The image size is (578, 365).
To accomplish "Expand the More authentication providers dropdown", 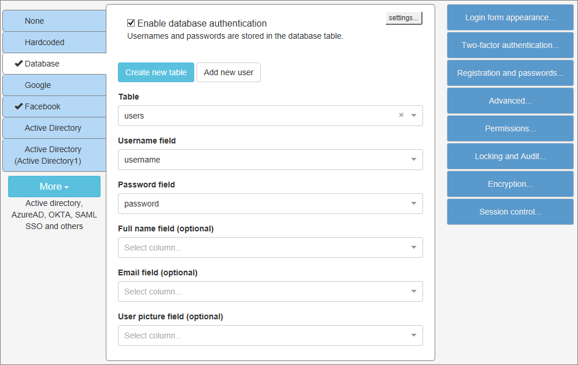I will pos(54,186).
